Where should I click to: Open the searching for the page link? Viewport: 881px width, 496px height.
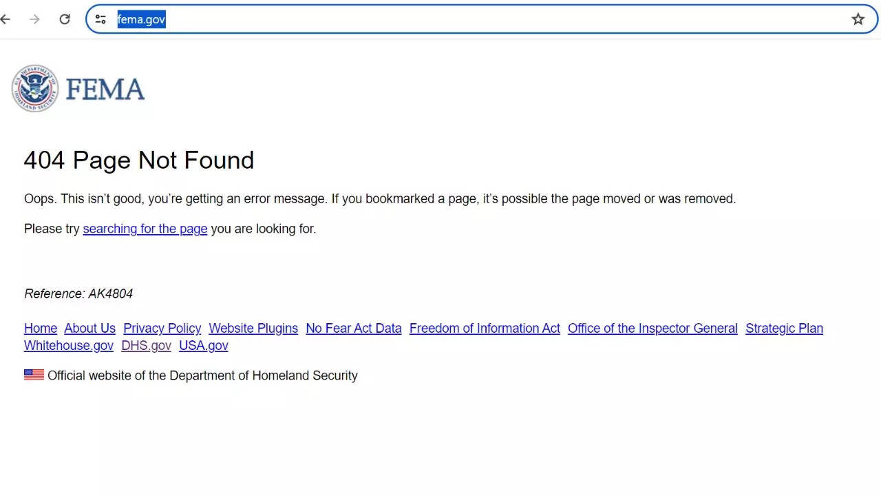pyautogui.click(x=145, y=228)
